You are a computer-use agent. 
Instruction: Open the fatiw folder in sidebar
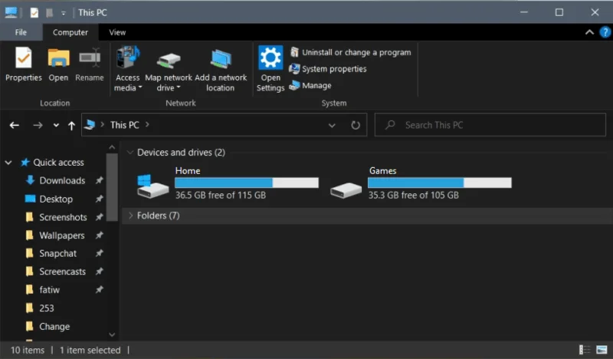coord(49,290)
